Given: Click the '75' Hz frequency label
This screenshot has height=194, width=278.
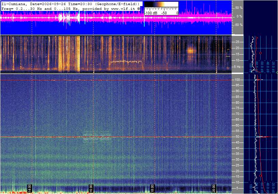Looking at the screenshot, I should pos(237,108).
